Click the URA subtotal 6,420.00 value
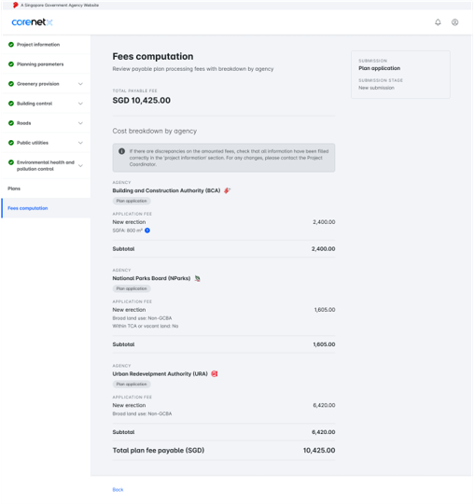This screenshot has width=474, height=504. [x=323, y=432]
